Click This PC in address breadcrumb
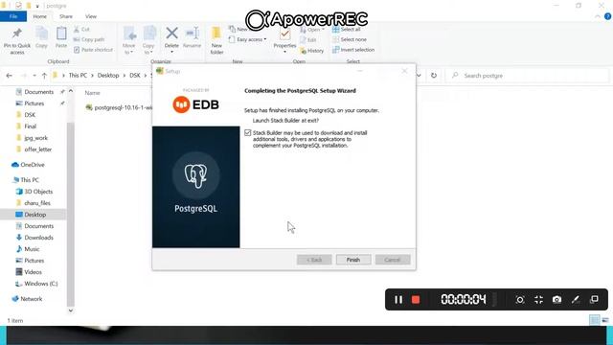 tap(78, 76)
